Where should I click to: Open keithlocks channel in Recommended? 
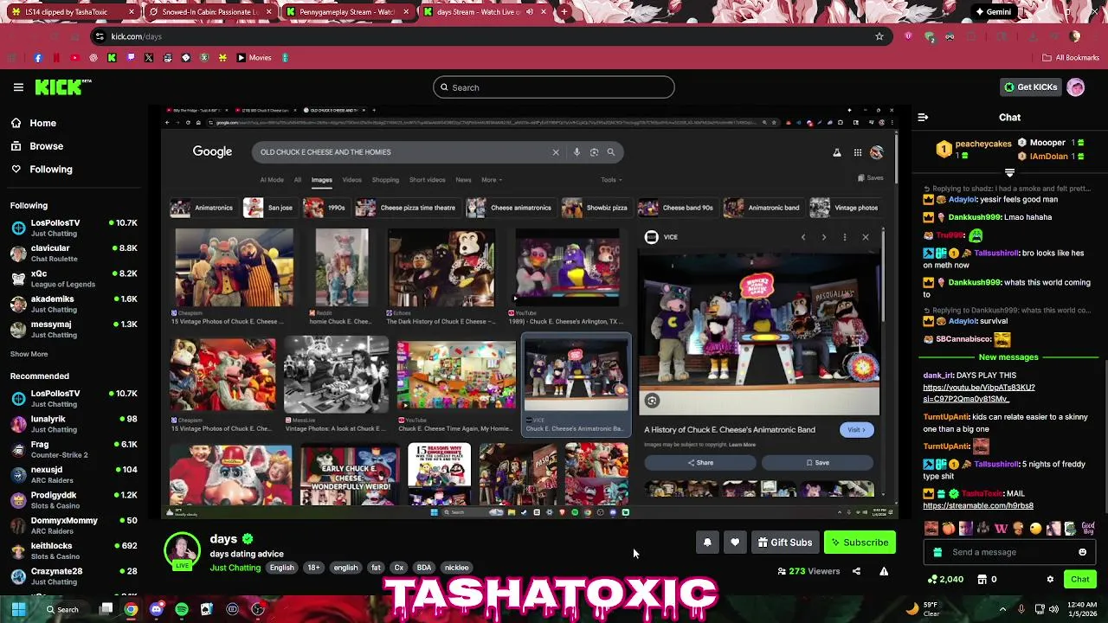click(74, 550)
